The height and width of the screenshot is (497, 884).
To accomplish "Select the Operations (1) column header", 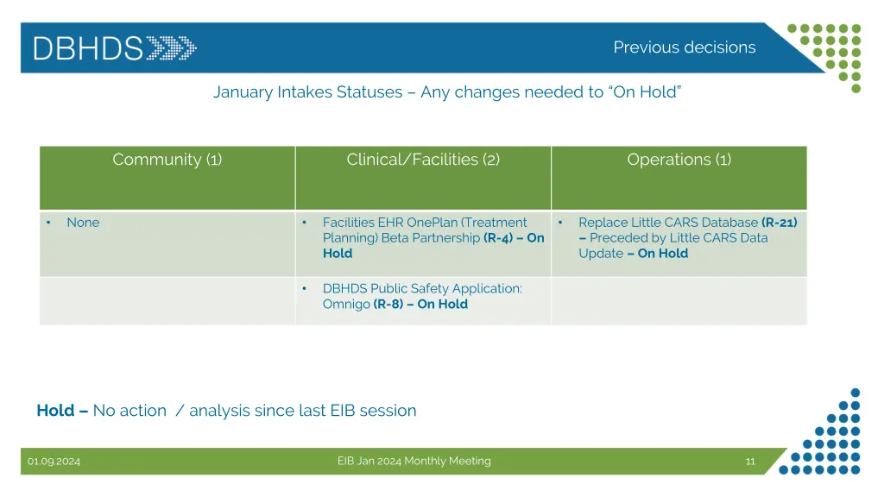I will click(x=679, y=160).
